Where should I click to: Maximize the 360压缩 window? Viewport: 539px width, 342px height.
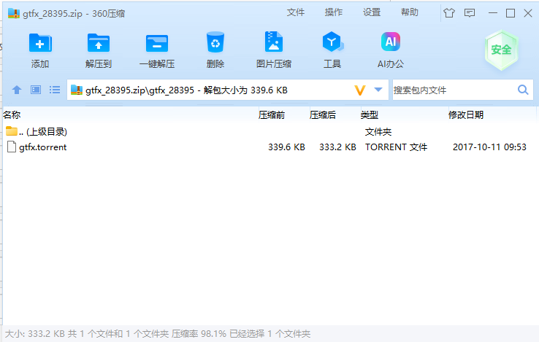coord(511,13)
